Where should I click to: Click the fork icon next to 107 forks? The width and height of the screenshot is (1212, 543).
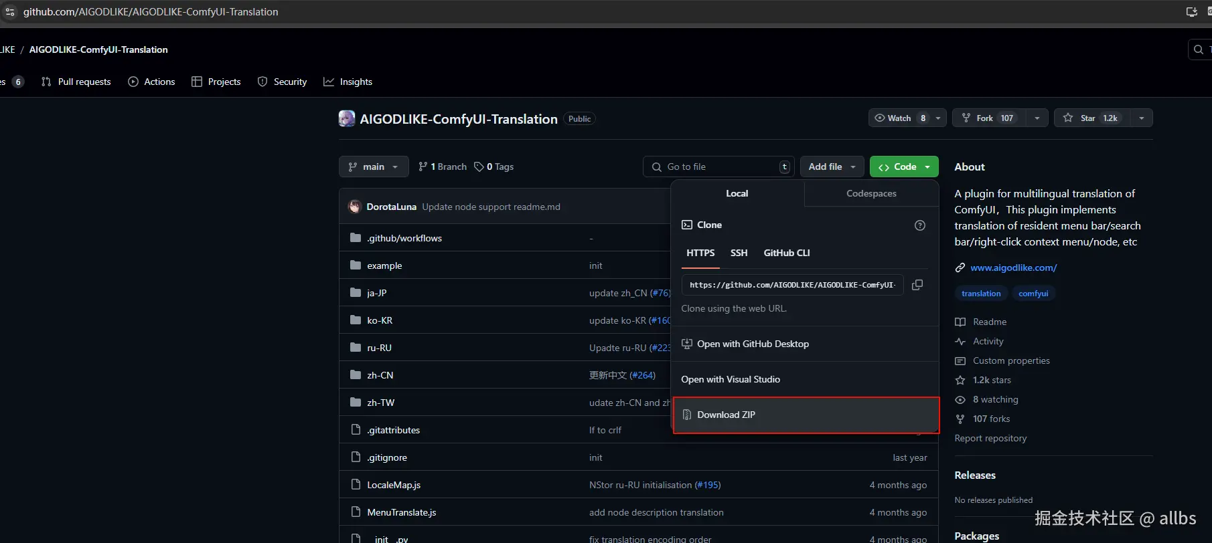[x=960, y=419]
